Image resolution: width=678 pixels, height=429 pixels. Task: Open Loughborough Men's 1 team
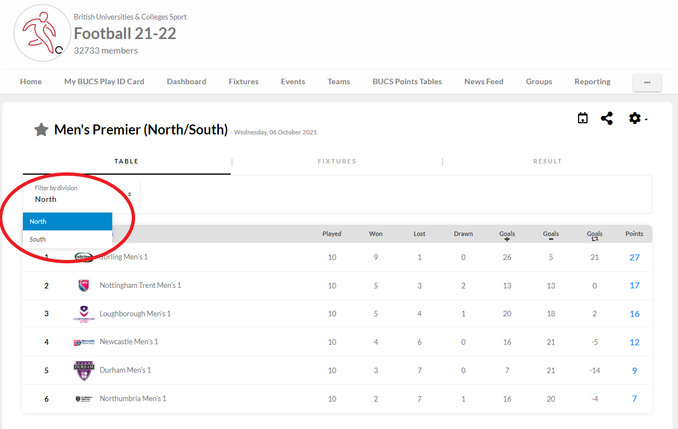coord(135,314)
